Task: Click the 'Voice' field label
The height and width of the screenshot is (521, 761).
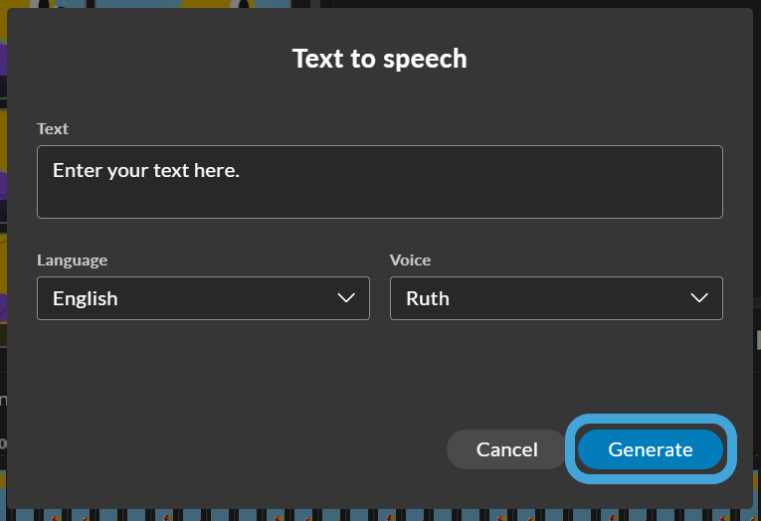Action: pos(410,260)
